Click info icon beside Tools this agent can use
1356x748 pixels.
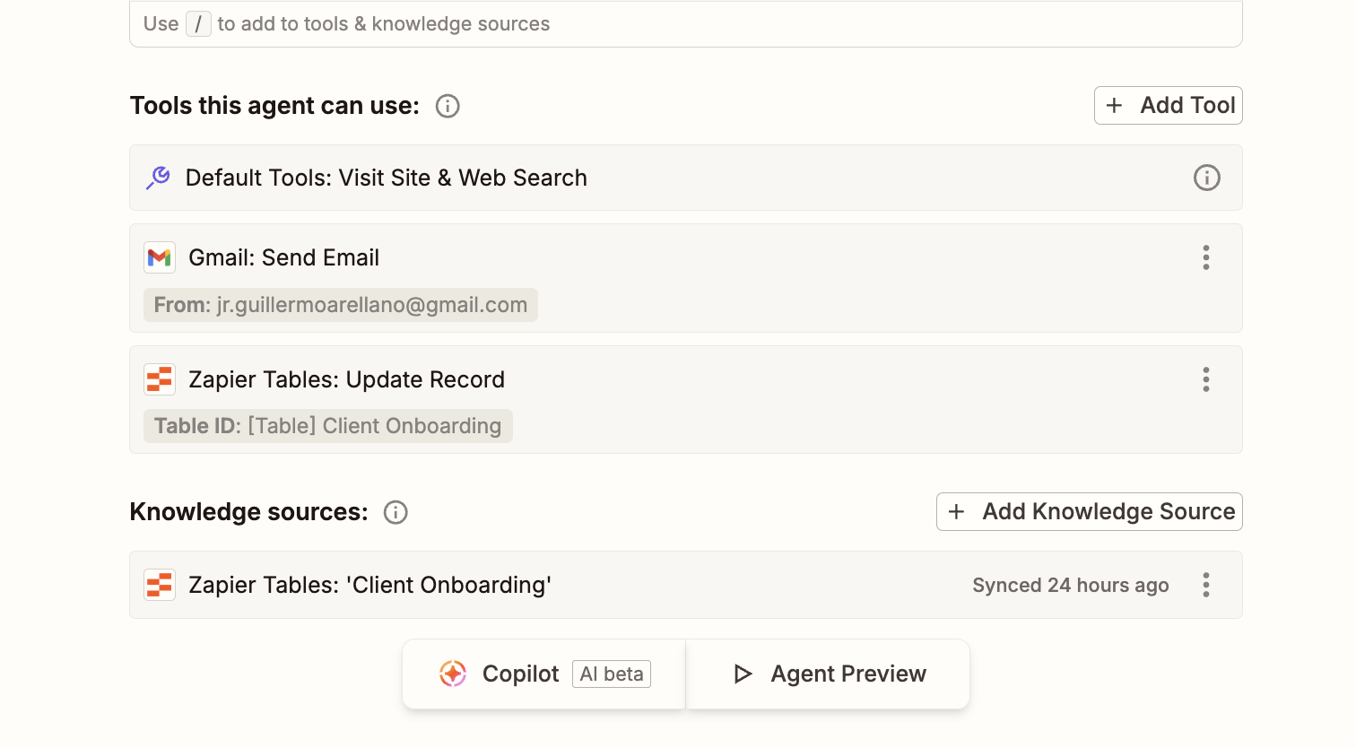(448, 106)
